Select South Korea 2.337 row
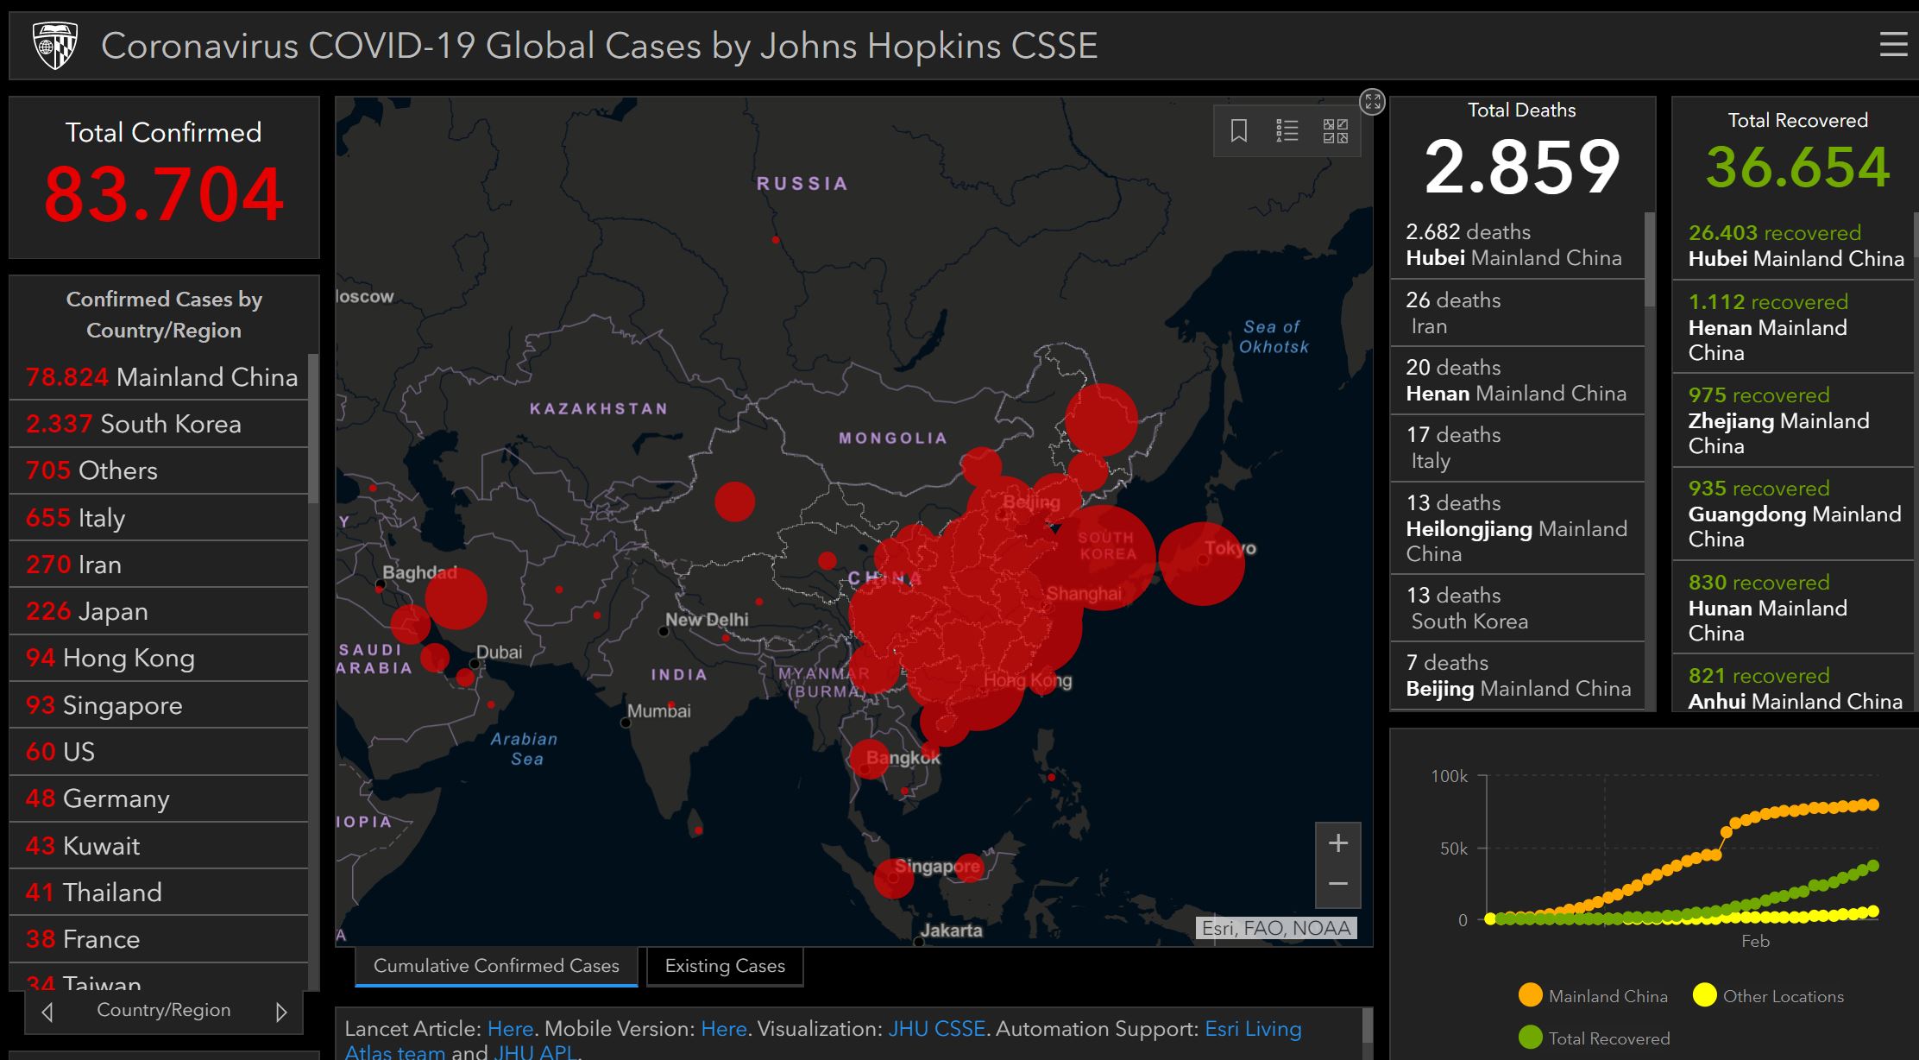 point(159,424)
